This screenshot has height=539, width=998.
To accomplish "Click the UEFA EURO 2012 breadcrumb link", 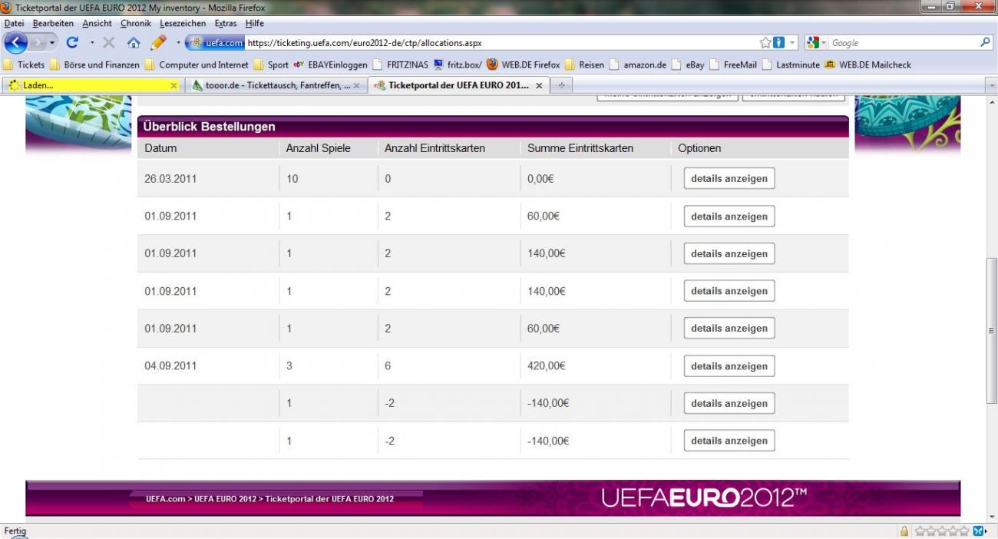I will coord(225,499).
